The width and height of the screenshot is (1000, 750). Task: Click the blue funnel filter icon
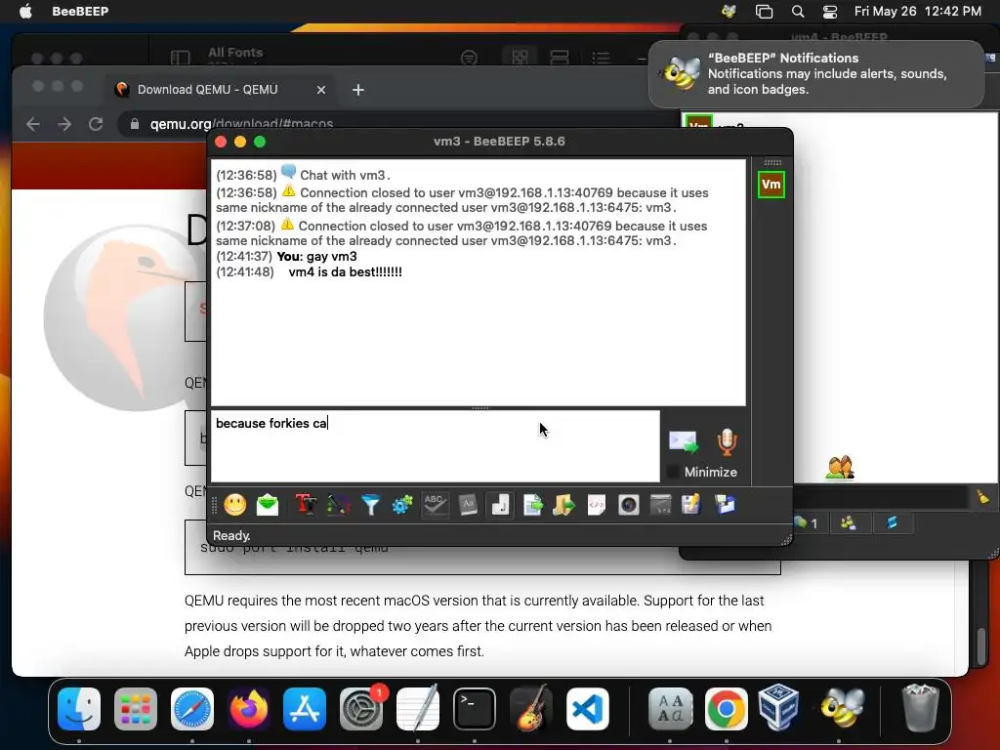(x=370, y=505)
